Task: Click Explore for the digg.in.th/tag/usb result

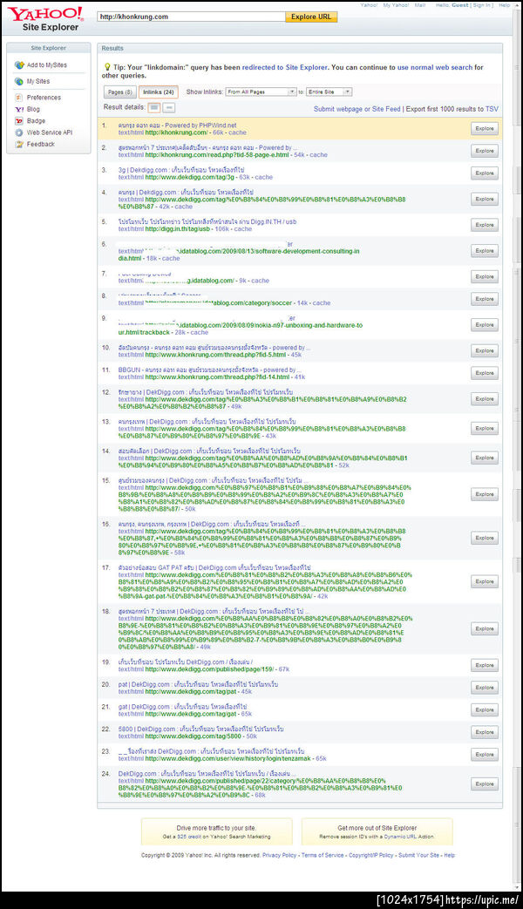Action: coord(484,224)
